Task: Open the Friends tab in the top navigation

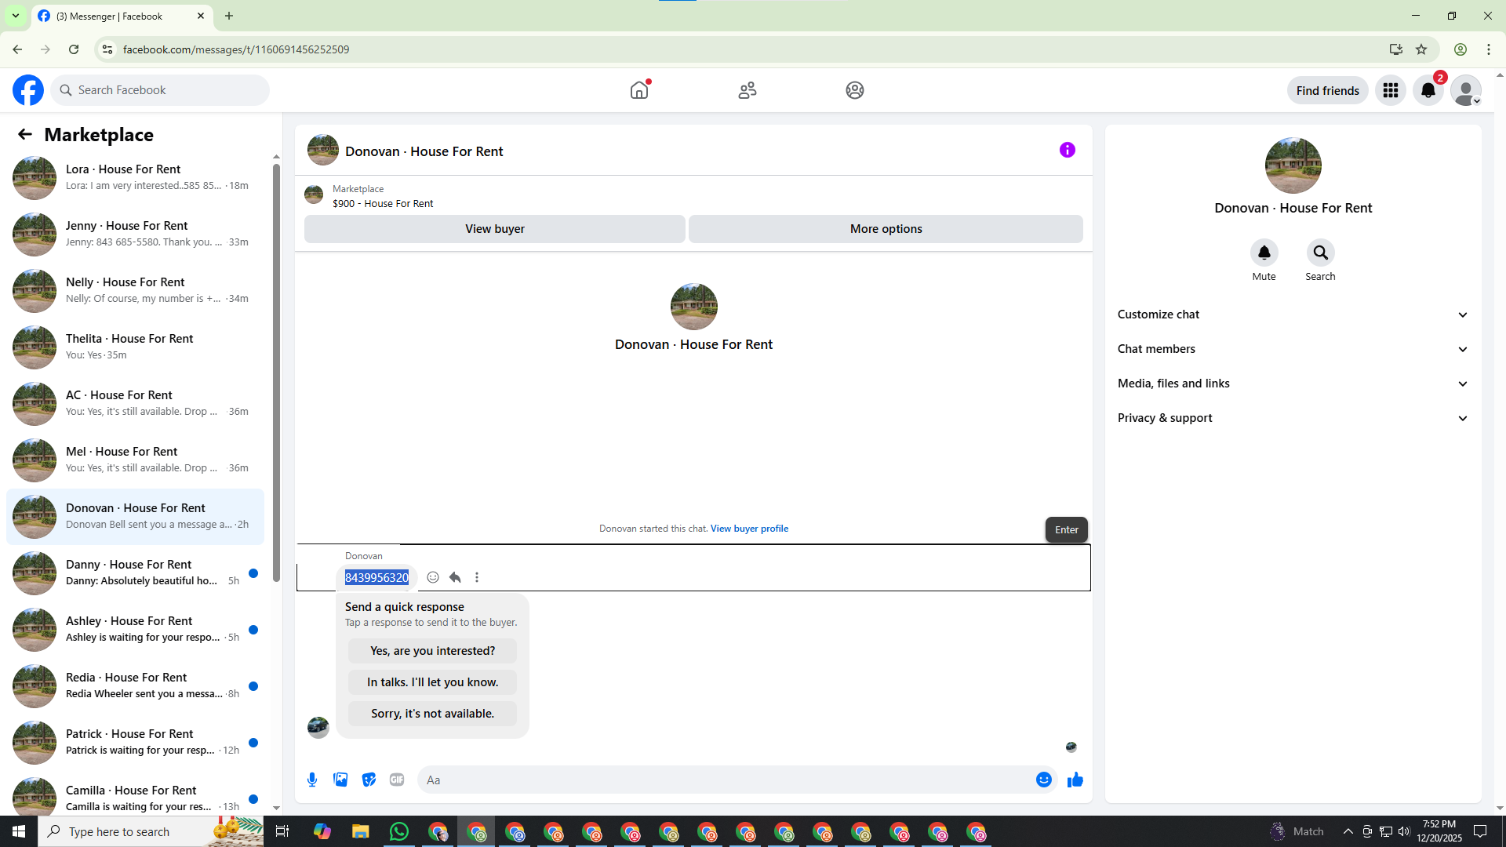Action: point(747,90)
